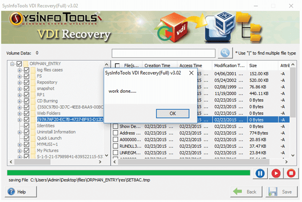Expand the CD Burning node

[x=20, y=101]
